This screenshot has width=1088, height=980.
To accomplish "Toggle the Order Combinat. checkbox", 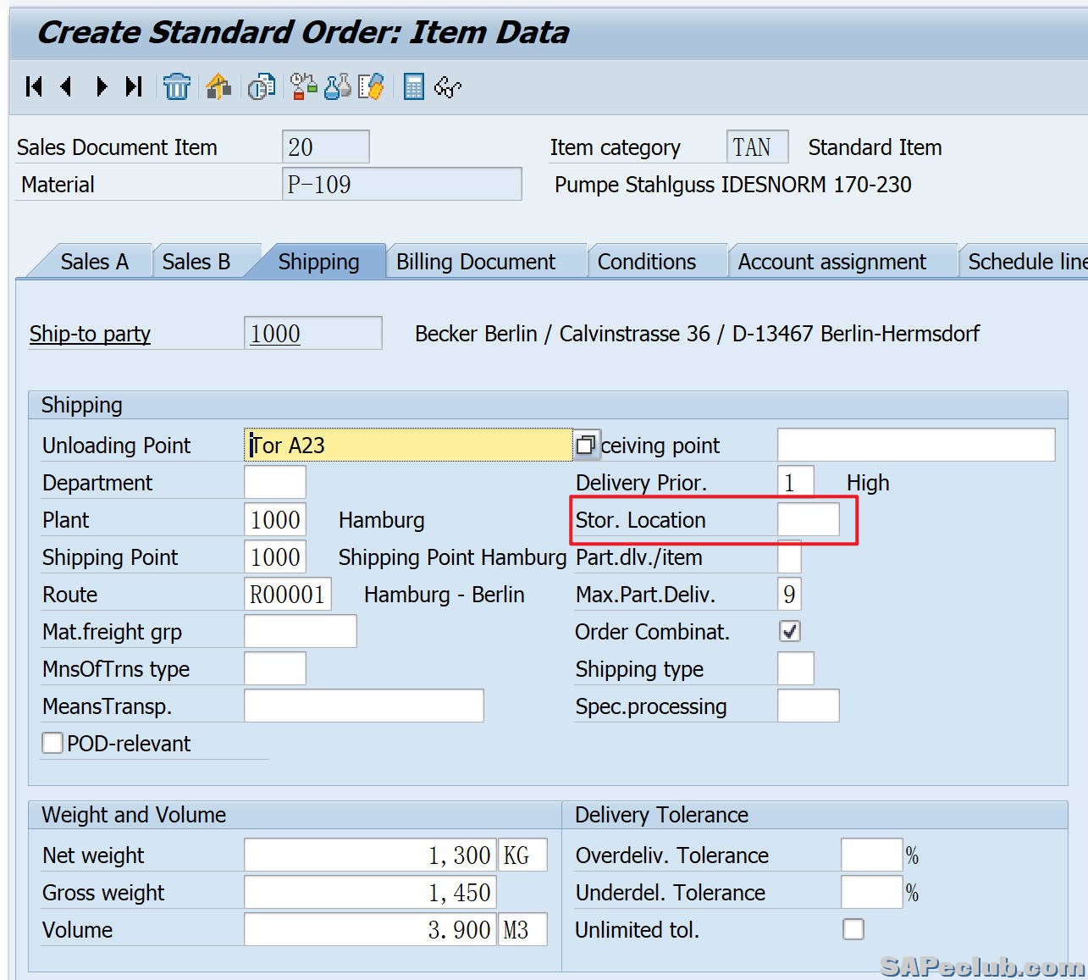I will click(789, 631).
